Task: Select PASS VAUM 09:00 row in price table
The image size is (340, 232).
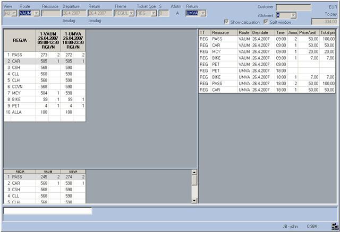Action: click(x=267, y=39)
